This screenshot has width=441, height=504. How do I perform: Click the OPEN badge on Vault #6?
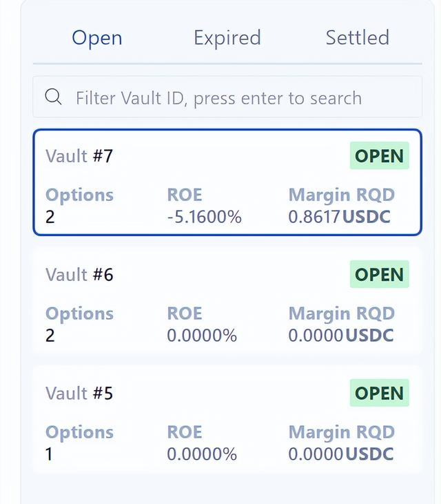[x=380, y=274]
